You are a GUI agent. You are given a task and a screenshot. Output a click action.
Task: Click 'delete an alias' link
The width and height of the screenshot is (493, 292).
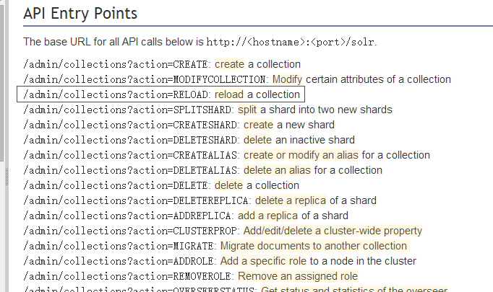(x=277, y=170)
